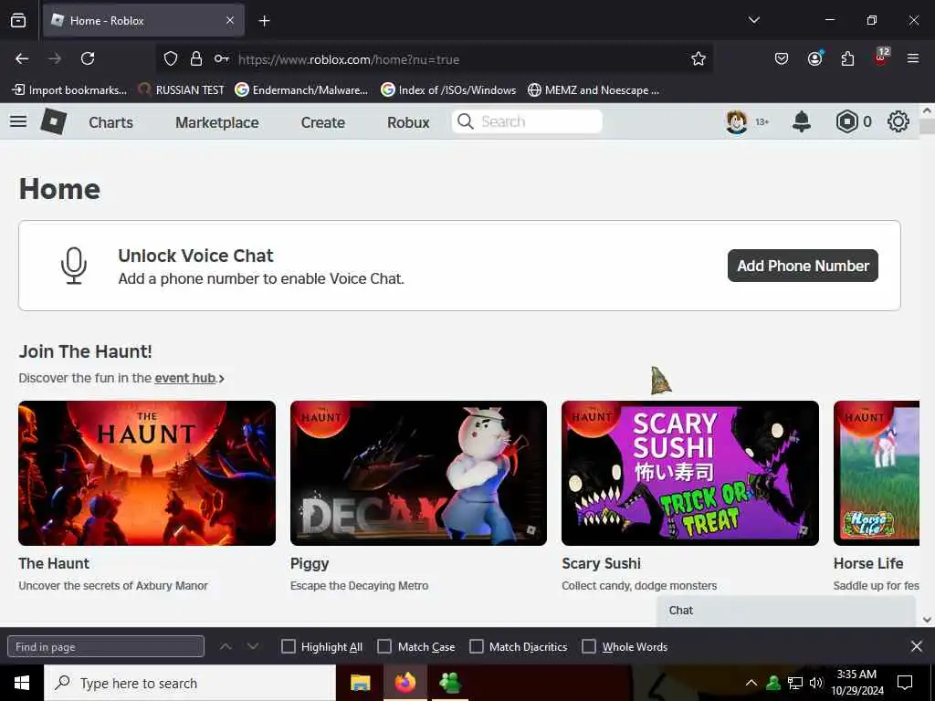Open a new tab with the plus icon
This screenshot has height=701, width=935.
tap(264, 21)
